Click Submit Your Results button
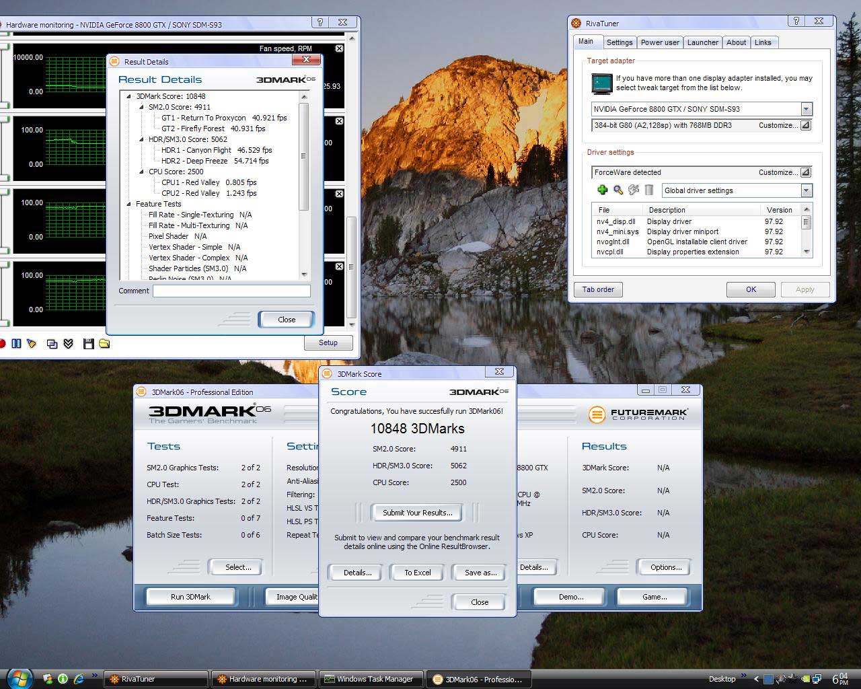861x689 pixels. point(418,513)
